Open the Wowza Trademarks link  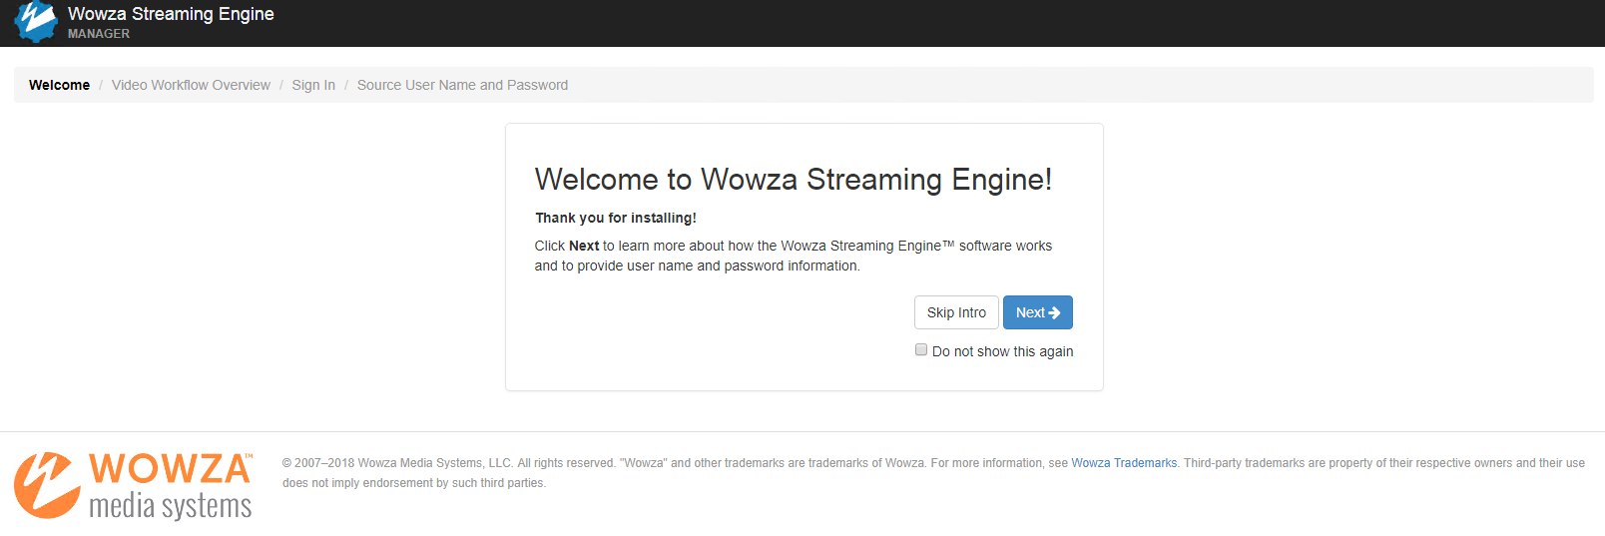[x=1124, y=463]
